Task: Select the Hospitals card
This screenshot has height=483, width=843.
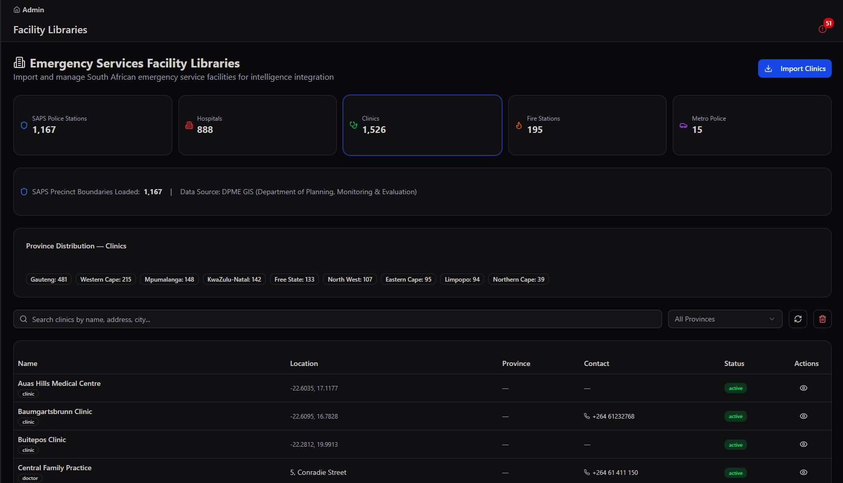Action: point(258,125)
